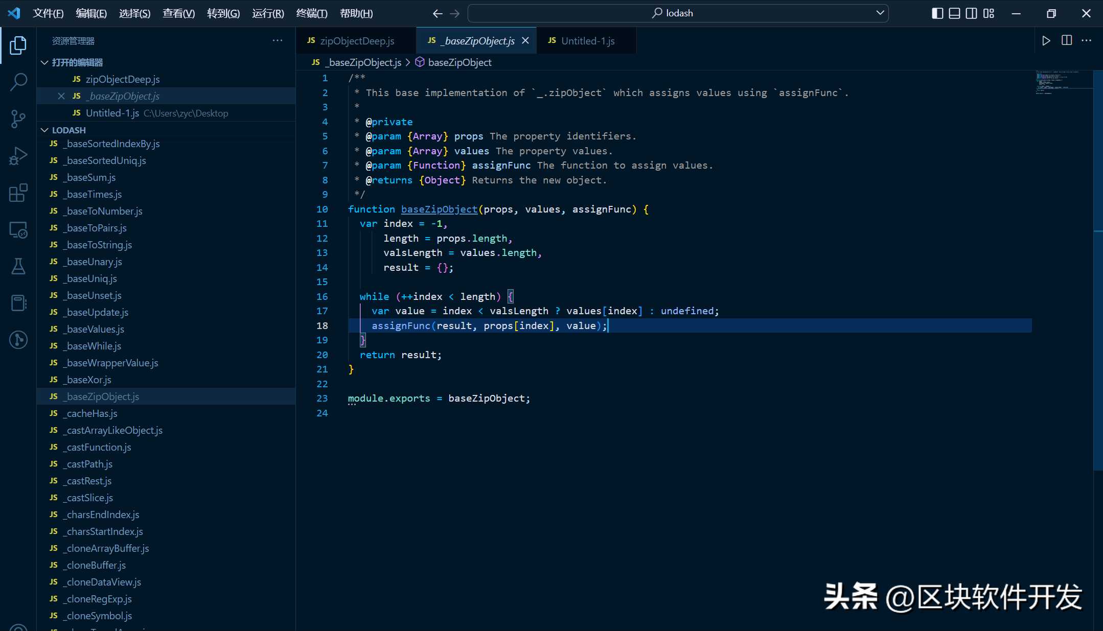The image size is (1103, 631).
Task: Open the Extensions view
Action: coord(18,193)
